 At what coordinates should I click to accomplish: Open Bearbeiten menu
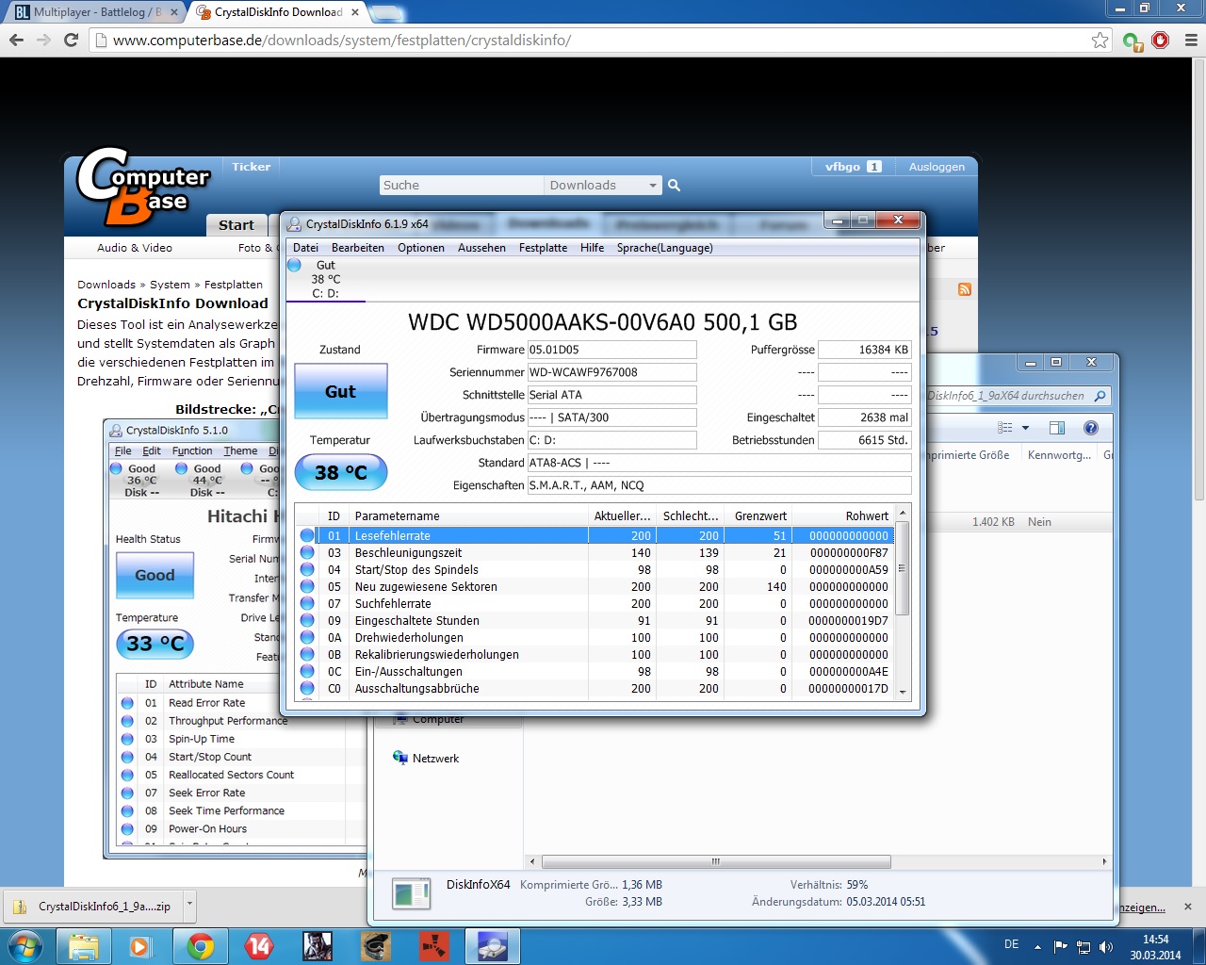pyautogui.click(x=358, y=248)
